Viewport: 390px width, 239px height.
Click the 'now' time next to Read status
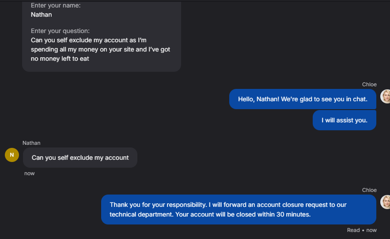click(371, 230)
